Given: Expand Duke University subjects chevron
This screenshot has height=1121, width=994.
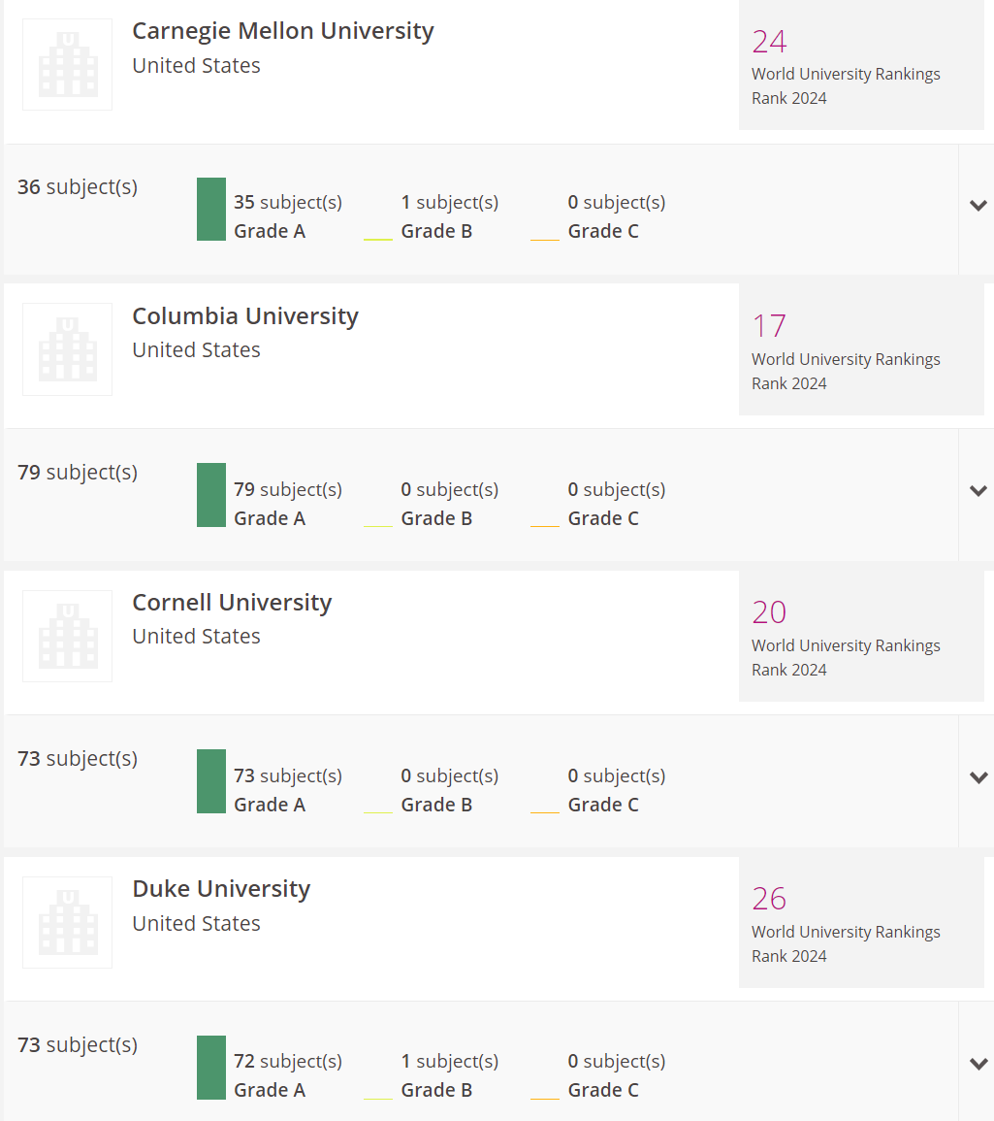Looking at the screenshot, I should tap(978, 1064).
